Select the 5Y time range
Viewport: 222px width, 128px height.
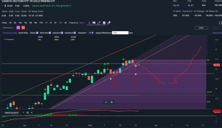click(x=55, y=23)
